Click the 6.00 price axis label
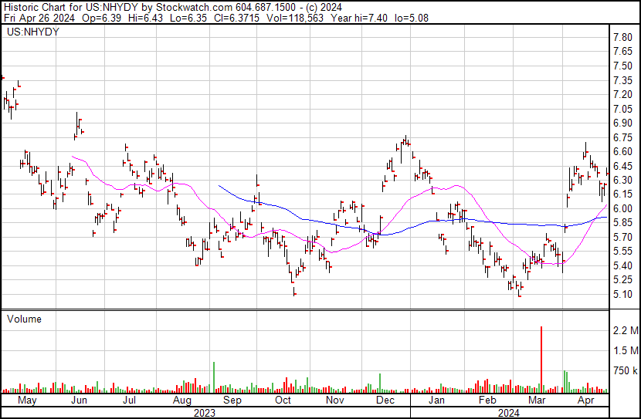 click(622, 208)
